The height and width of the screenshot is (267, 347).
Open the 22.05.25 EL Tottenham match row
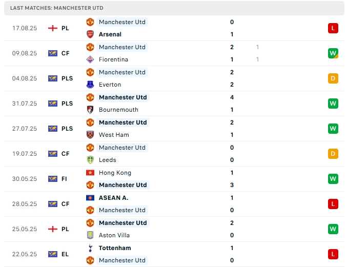(173, 254)
